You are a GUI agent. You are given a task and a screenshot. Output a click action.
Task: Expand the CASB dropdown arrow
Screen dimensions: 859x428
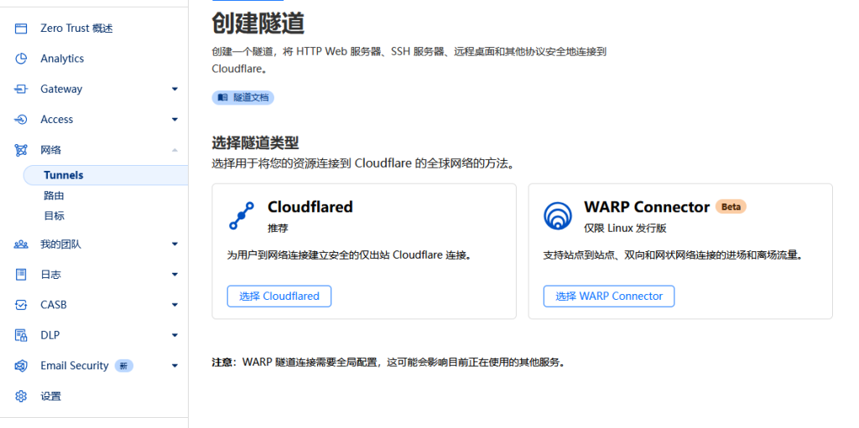click(174, 305)
